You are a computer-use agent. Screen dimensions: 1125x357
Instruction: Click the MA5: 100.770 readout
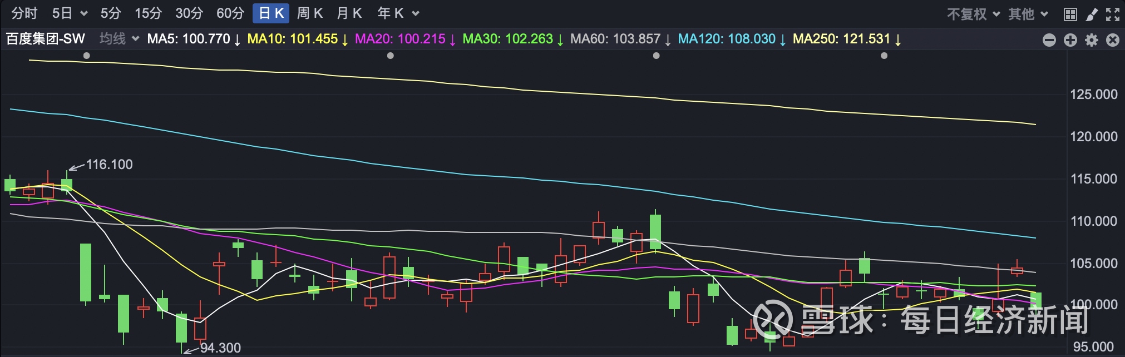click(x=194, y=39)
